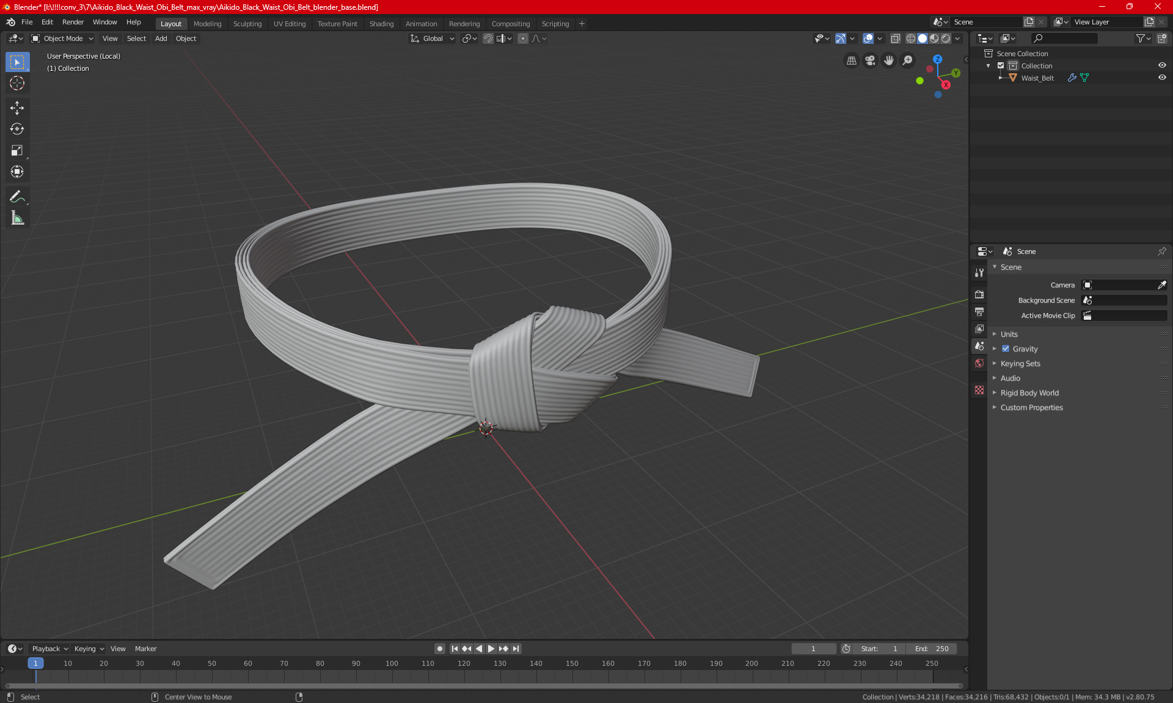The width and height of the screenshot is (1173, 703).
Task: Select the Scale tool
Action: coord(17,150)
